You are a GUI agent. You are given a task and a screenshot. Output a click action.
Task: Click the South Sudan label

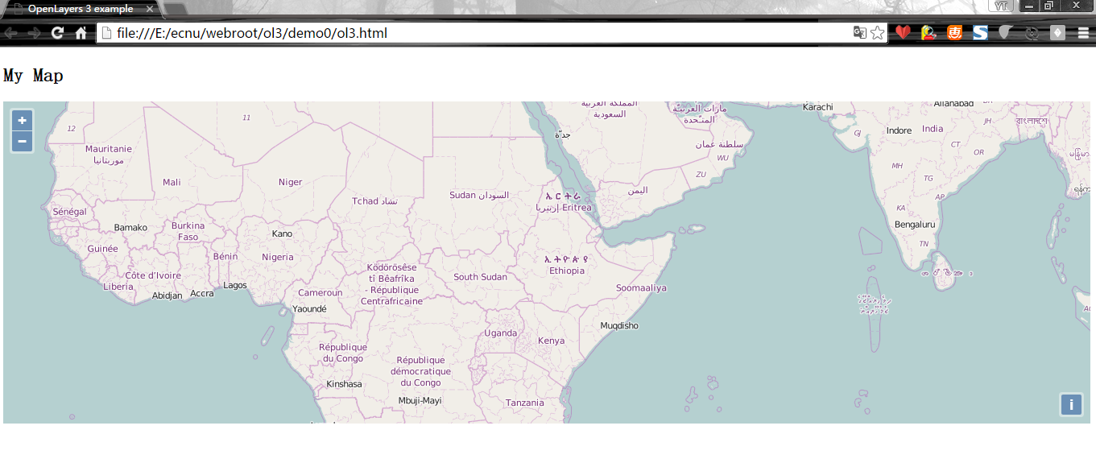coord(480,277)
